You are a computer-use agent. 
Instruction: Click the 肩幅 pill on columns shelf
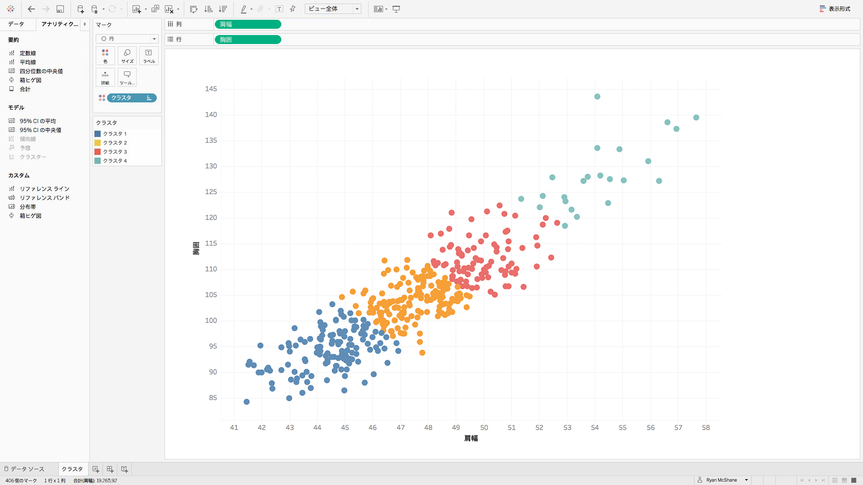[x=248, y=24]
